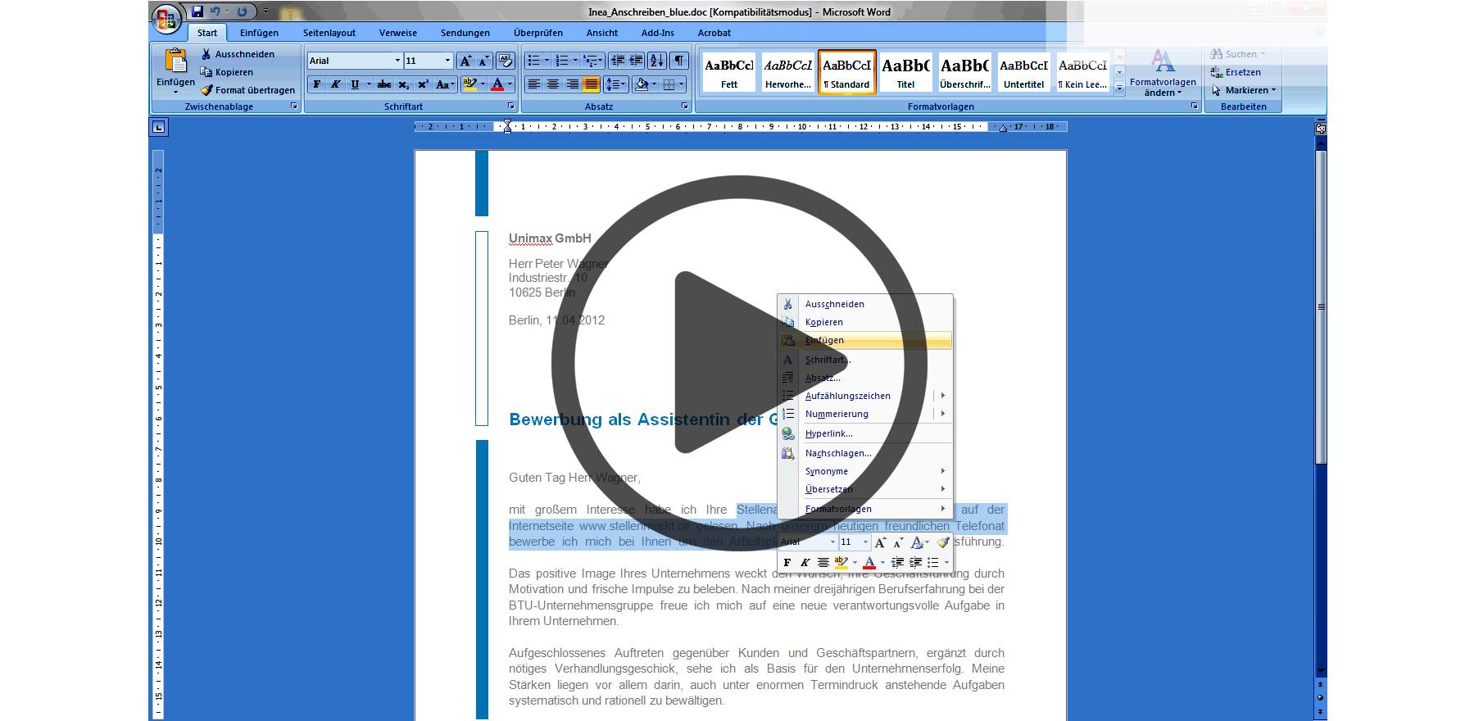Open the Arial font name dropdown
The image size is (1465, 721).
click(397, 61)
